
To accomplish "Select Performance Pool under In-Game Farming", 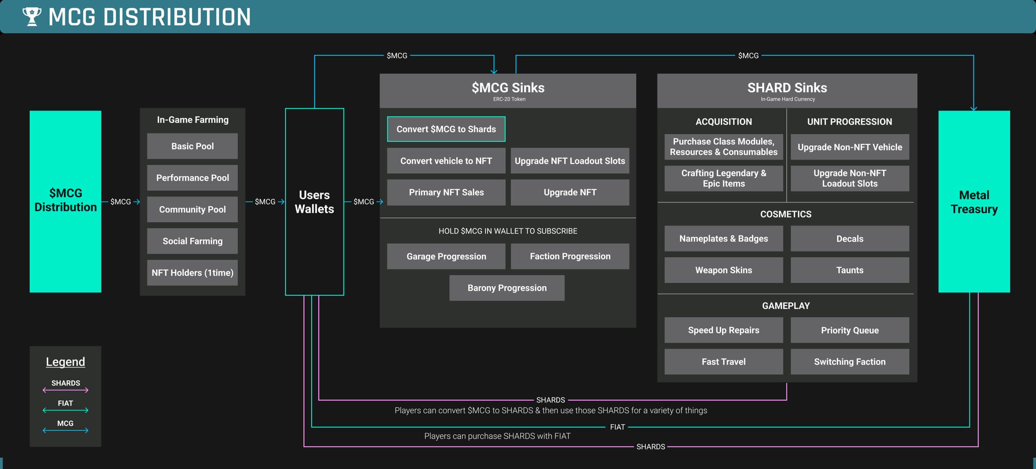I will pyautogui.click(x=192, y=178).
